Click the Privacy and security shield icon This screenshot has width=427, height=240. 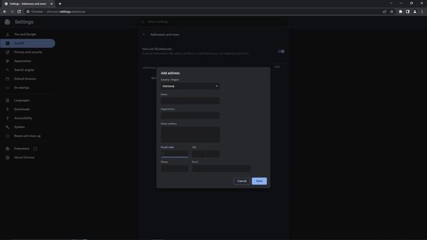[7, 52]
